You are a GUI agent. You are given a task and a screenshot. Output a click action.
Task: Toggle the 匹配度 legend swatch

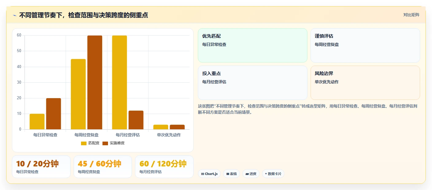tap(84, 143)
